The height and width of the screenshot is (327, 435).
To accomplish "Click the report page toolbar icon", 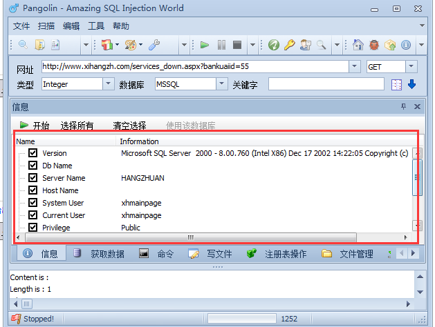I will click(x=55, y=45).
